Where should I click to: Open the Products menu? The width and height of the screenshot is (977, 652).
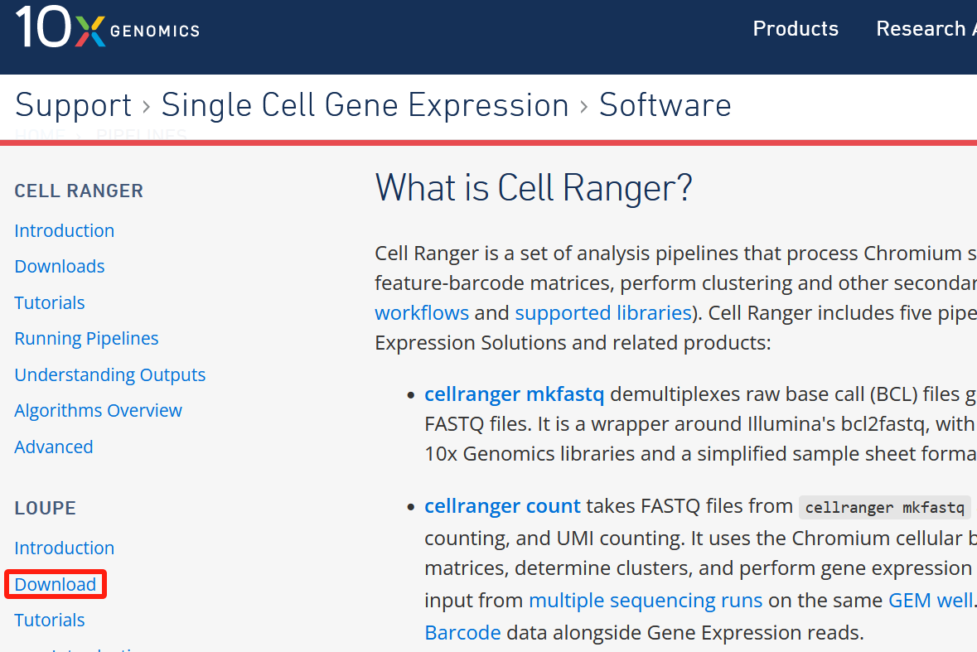point(795,29)
